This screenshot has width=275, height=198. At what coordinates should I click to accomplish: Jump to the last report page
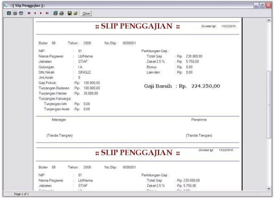coord(47,13)
